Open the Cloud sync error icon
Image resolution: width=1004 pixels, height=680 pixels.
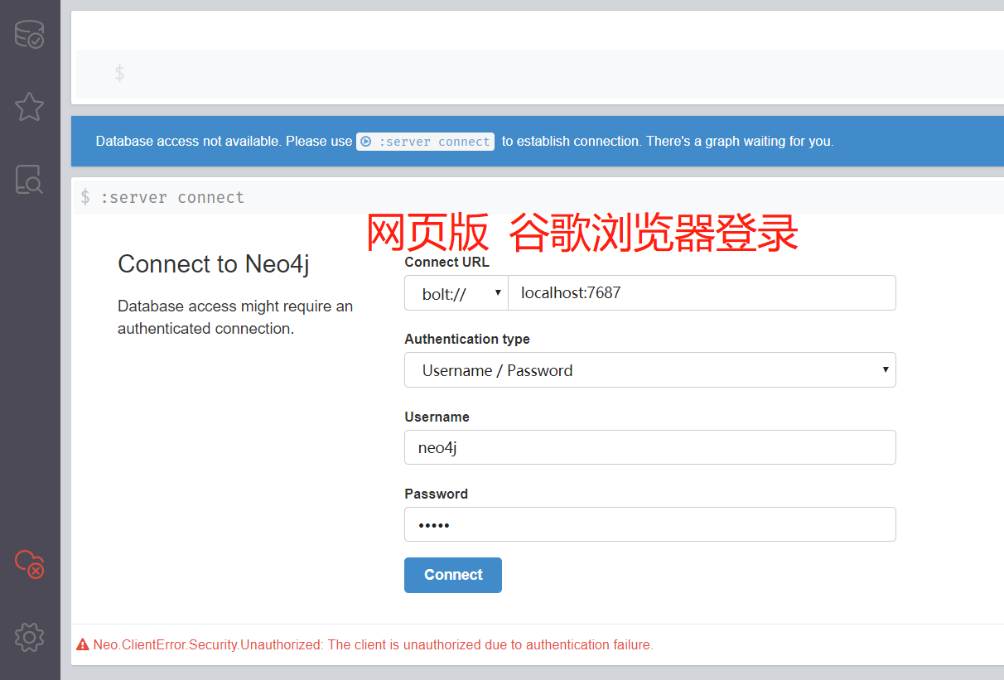click(x=30, y=564)
